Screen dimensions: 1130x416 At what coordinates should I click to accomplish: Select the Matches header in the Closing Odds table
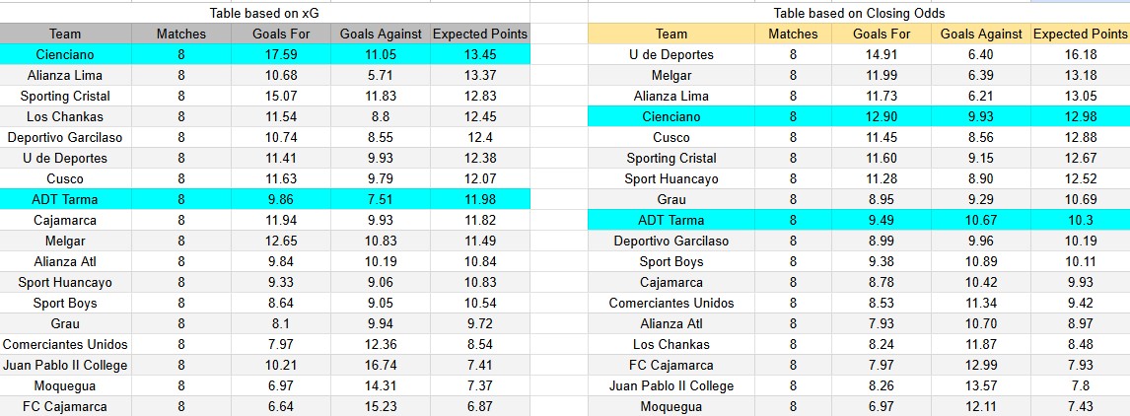click(x=793, y=34)
